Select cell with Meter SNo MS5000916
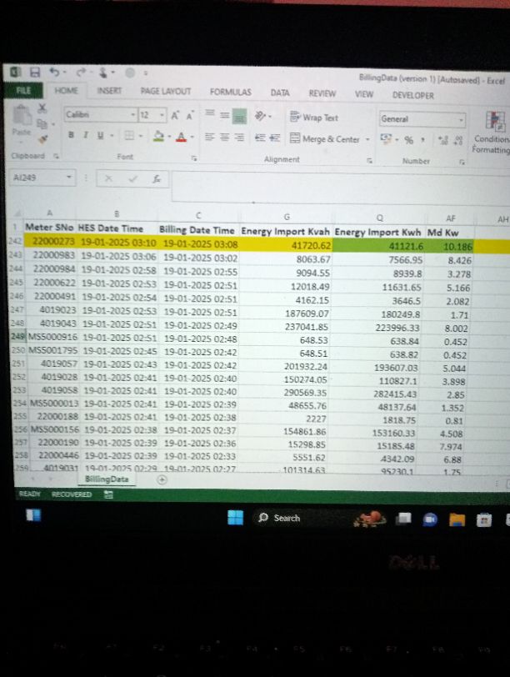This screenshot has width=510, height=677. click(x=52, y=338)
